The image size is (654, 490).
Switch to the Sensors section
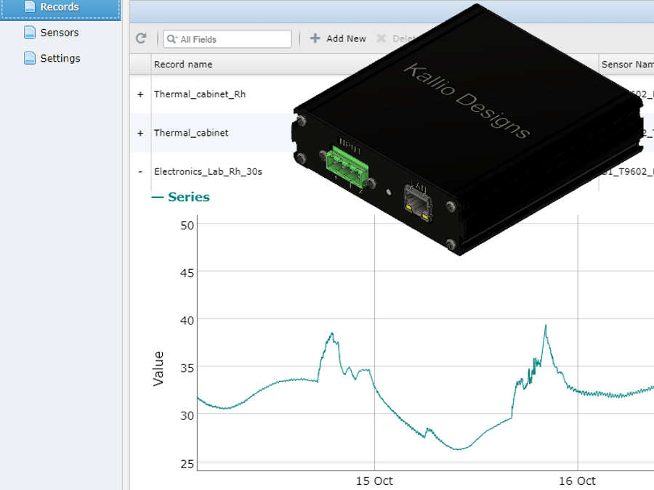(x=61, y=32)
